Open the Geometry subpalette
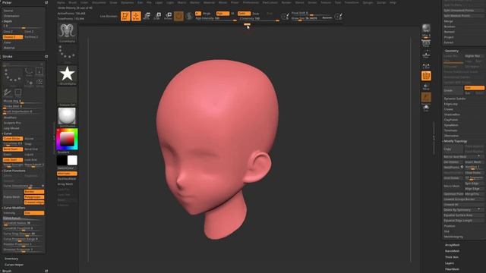This screenshot has width=486, height=273. [451, 51]
